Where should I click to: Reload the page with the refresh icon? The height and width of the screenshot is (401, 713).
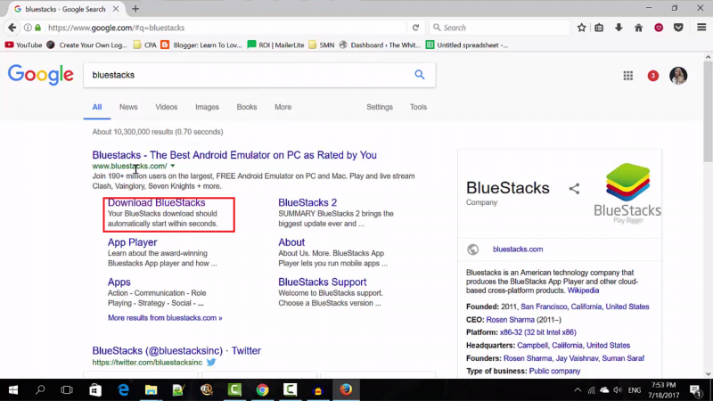click(x=415, y=28)
